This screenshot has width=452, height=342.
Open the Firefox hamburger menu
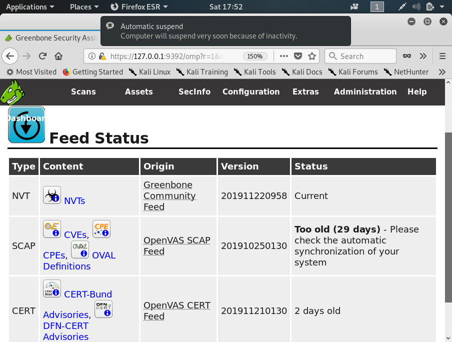tap(442, 56)
